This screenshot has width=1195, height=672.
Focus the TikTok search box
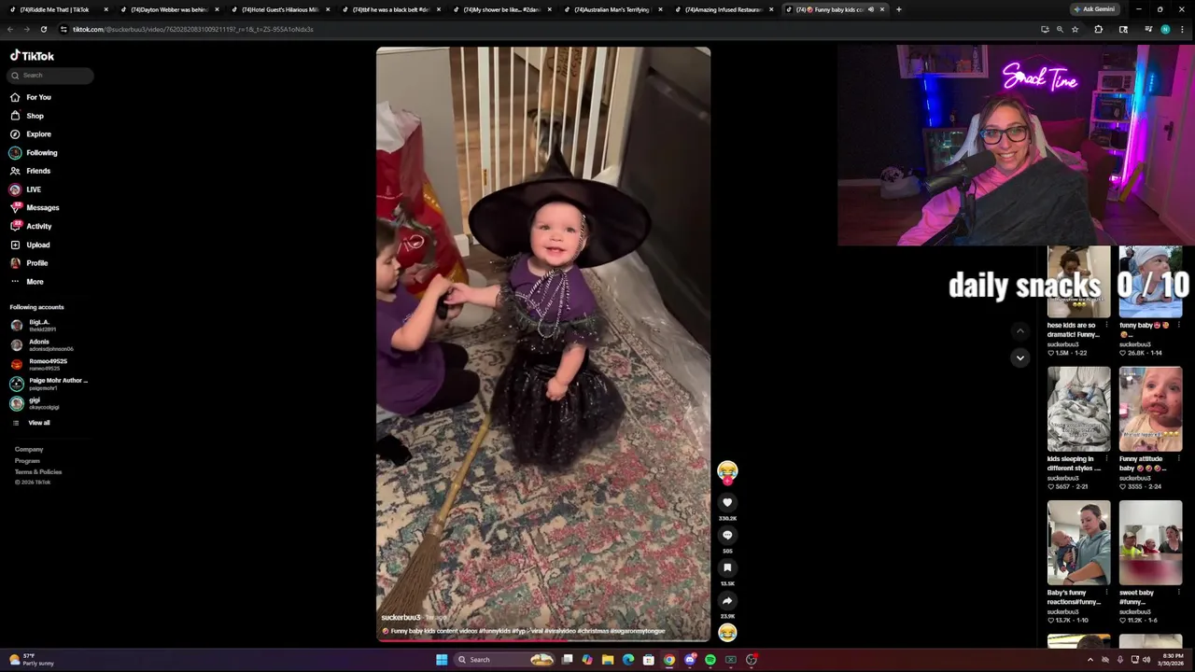51,75
